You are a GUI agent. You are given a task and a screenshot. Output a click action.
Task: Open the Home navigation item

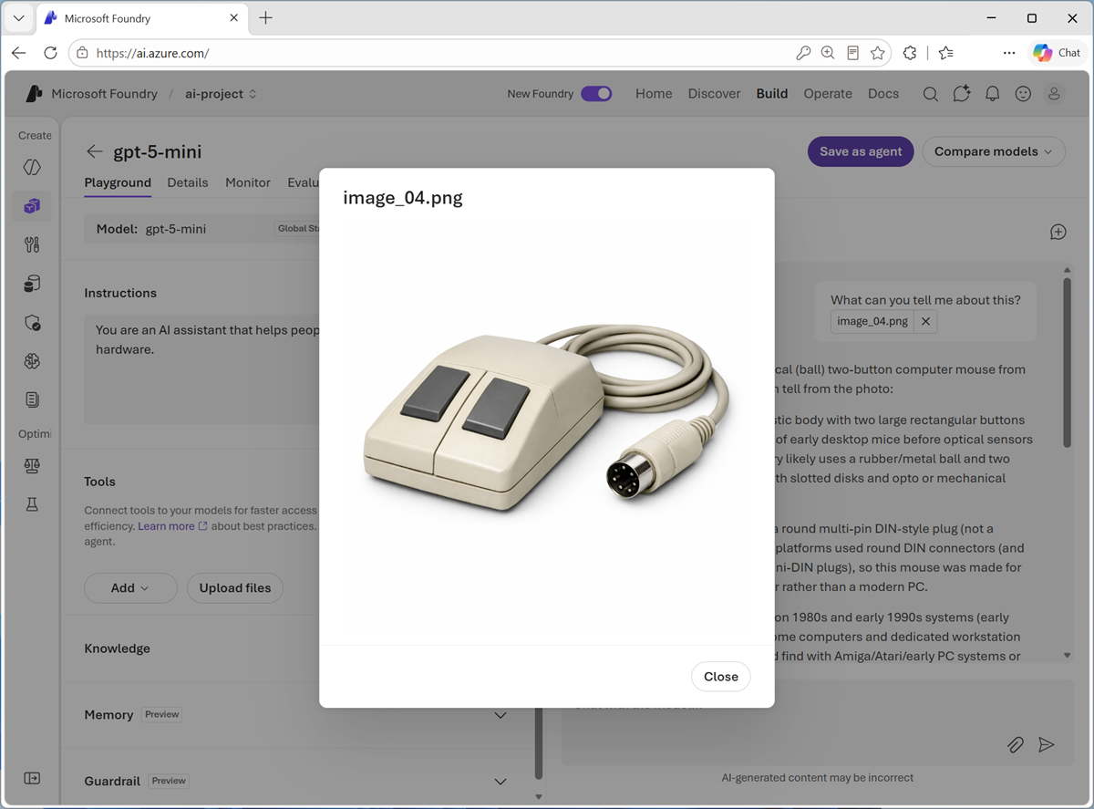pyautogui.click(x=654, y=94)
